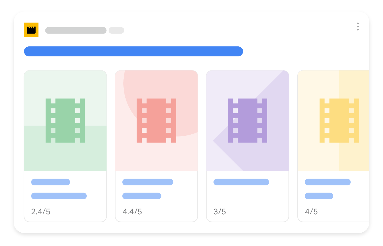
Task: Click the second title line of 4/5 card
Action: 319,196
